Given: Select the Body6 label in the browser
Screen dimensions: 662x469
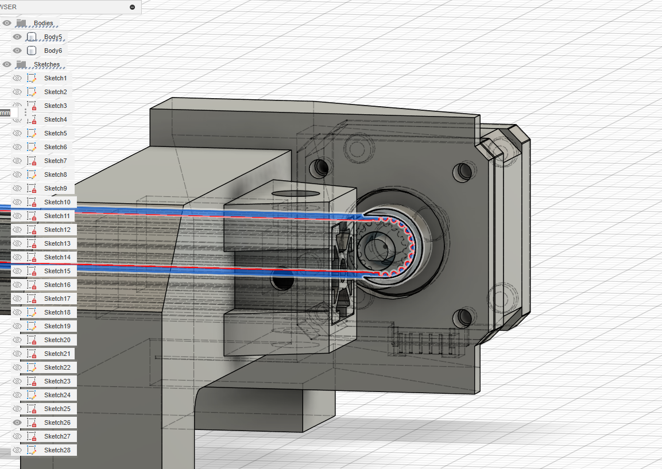Looking at the screenshot, I should tap(53, 51).
